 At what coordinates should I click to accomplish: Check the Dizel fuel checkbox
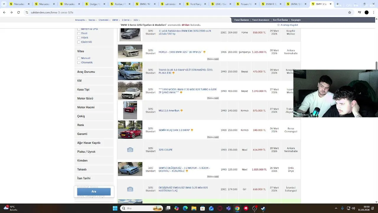click(79, 33)
